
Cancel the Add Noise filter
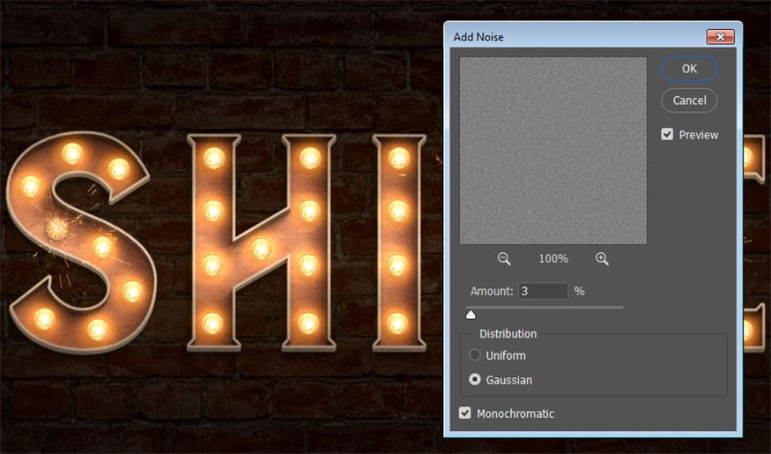tap(689, 100)
